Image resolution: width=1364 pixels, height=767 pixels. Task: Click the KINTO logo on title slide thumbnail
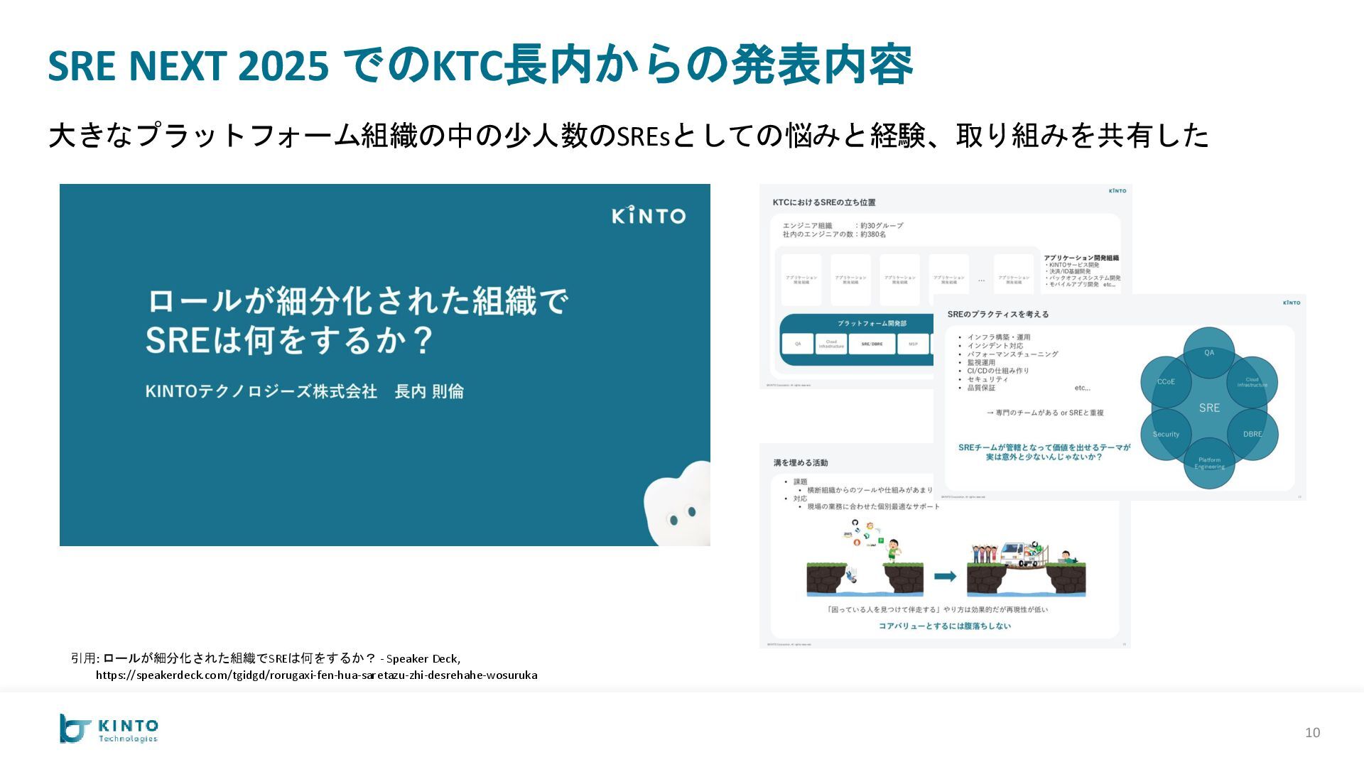coord(648,215)
